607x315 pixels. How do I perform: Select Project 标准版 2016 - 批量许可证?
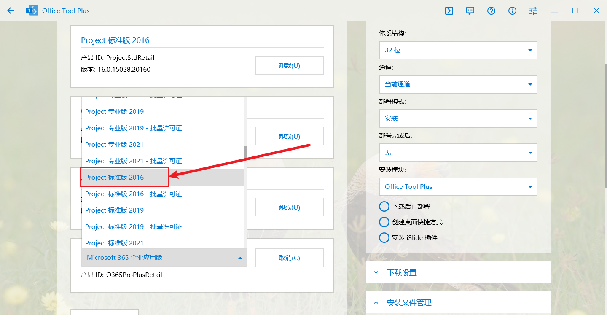click(x=163, y=194)
